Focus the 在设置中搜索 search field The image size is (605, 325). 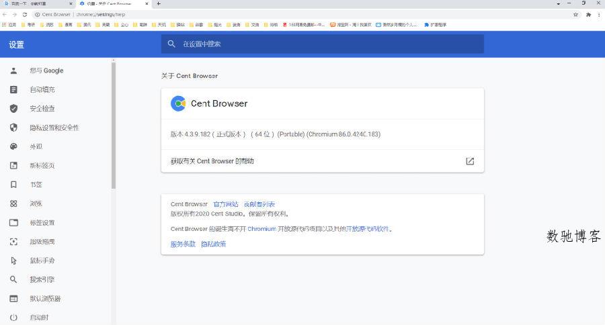click(x=323, y=44)
